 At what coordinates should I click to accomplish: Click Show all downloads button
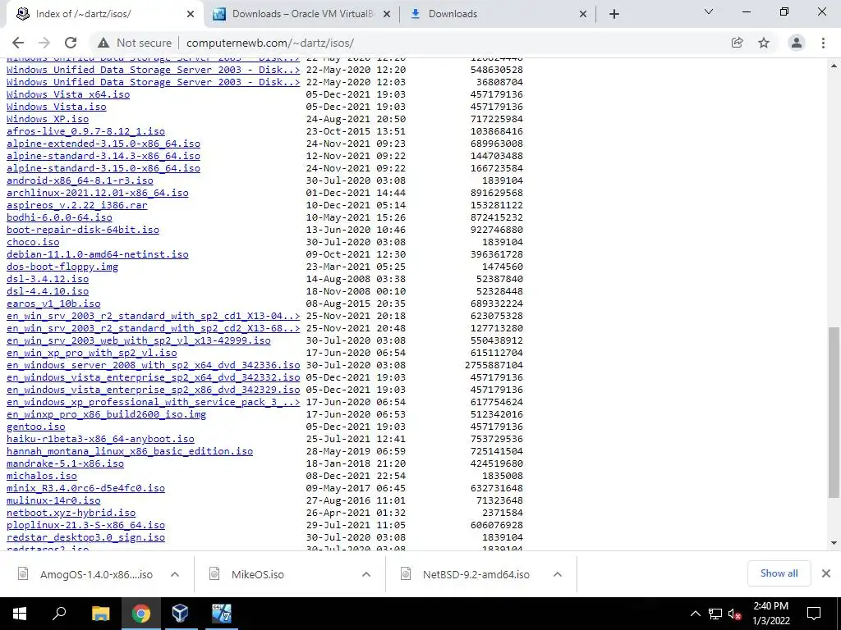coord(779,573)
